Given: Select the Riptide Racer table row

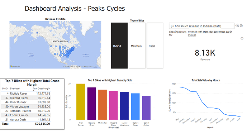Looking at the screenshot, I should pos(26,94).
